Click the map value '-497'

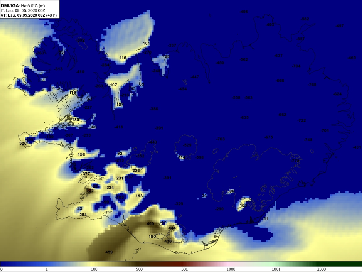340,26
